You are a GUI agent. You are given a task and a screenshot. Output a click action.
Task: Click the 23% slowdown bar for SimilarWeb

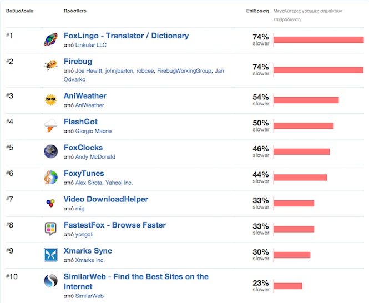point(287,286)
